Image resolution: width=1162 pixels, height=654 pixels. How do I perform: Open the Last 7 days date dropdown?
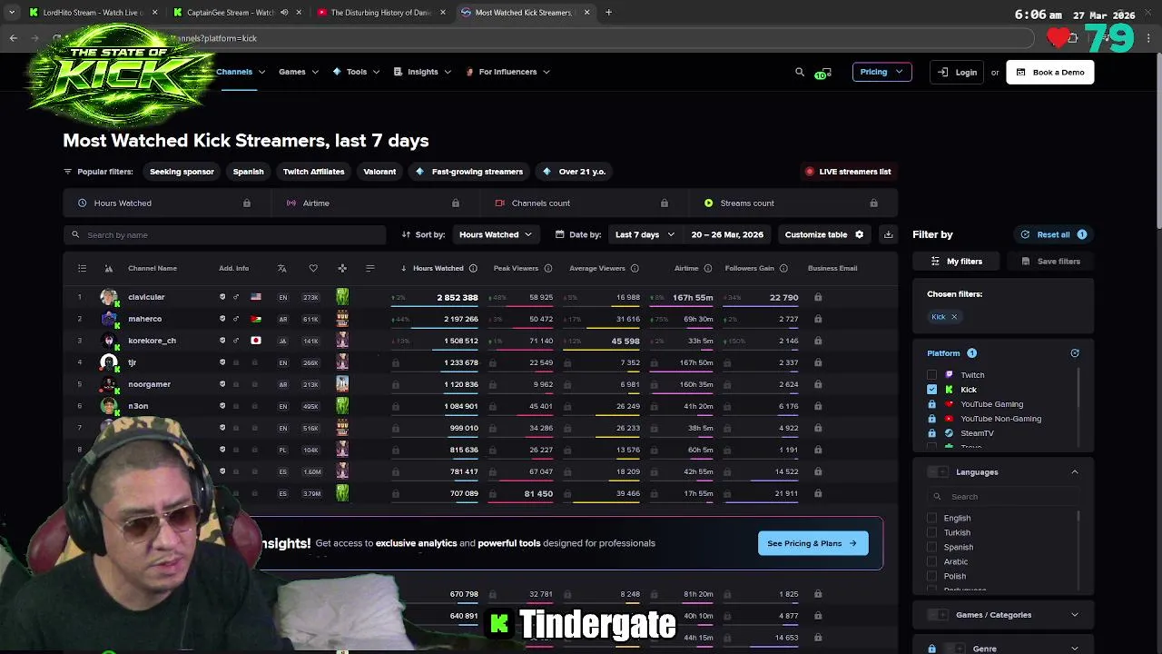click(x=645, y=234)
